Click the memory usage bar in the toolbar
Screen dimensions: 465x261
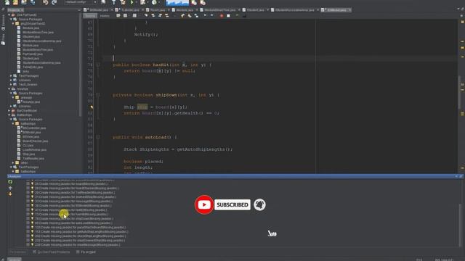[177, 2]
